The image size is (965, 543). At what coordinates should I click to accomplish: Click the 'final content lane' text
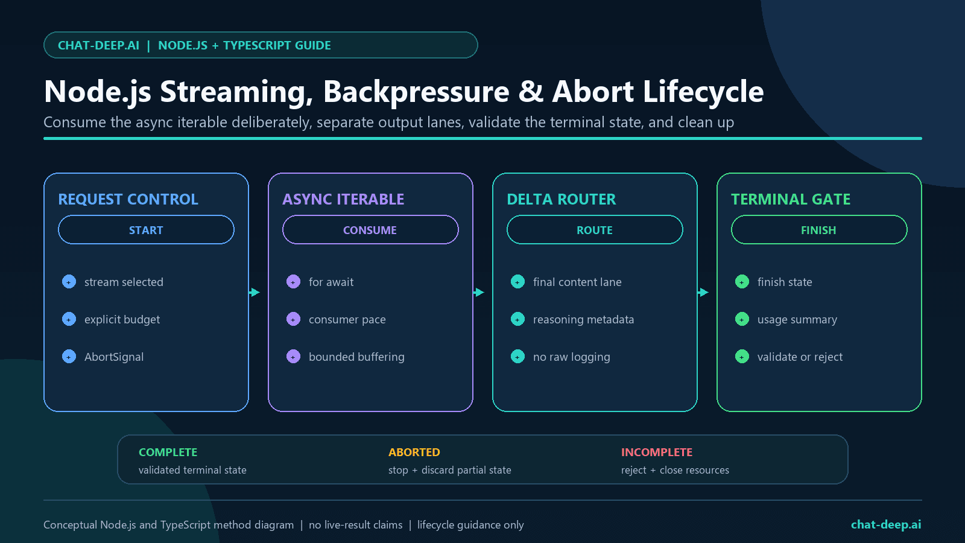[x=577, y=282]
